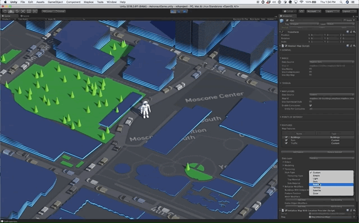Choose Fantasy from Style Type list
This screenshot has width=359, height=223.
point(331,188)
